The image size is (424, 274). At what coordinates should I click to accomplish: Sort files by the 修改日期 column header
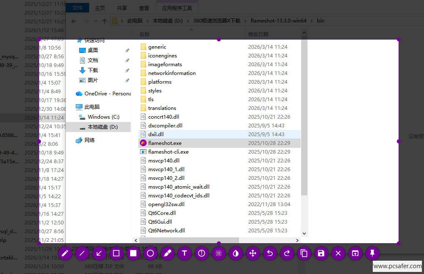[x=258, y=34]
